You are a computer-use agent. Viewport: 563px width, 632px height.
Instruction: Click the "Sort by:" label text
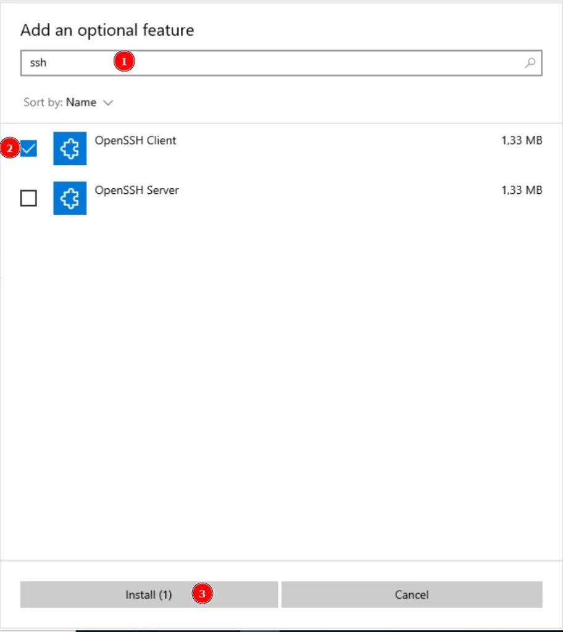43,102
